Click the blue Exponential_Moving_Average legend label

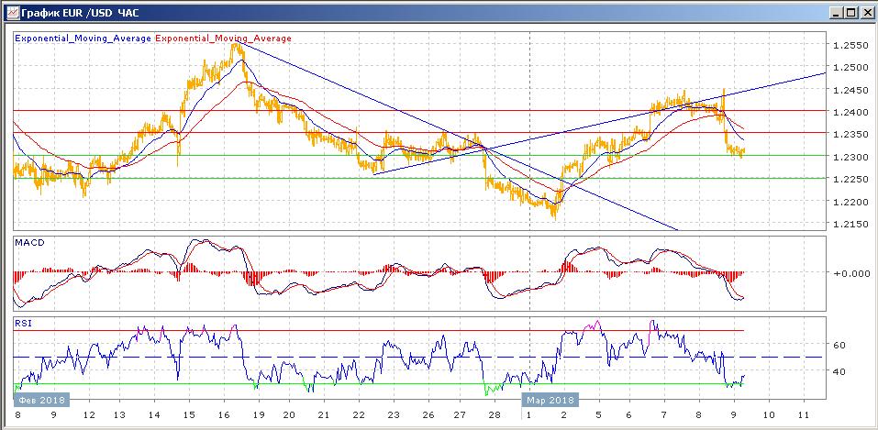[83, 39]
